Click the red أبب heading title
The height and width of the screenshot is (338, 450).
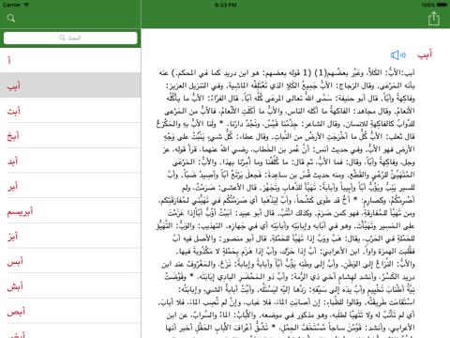(425, 54)
